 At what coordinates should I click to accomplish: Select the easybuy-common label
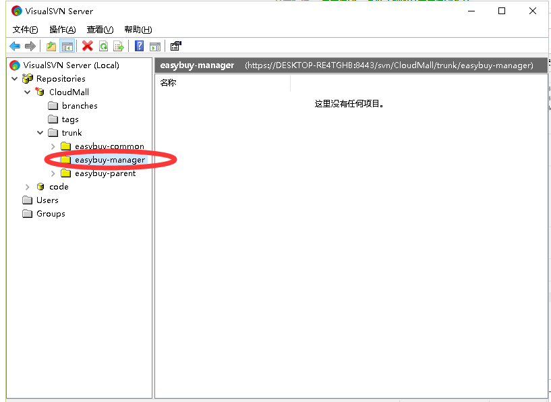pos(109,146)
